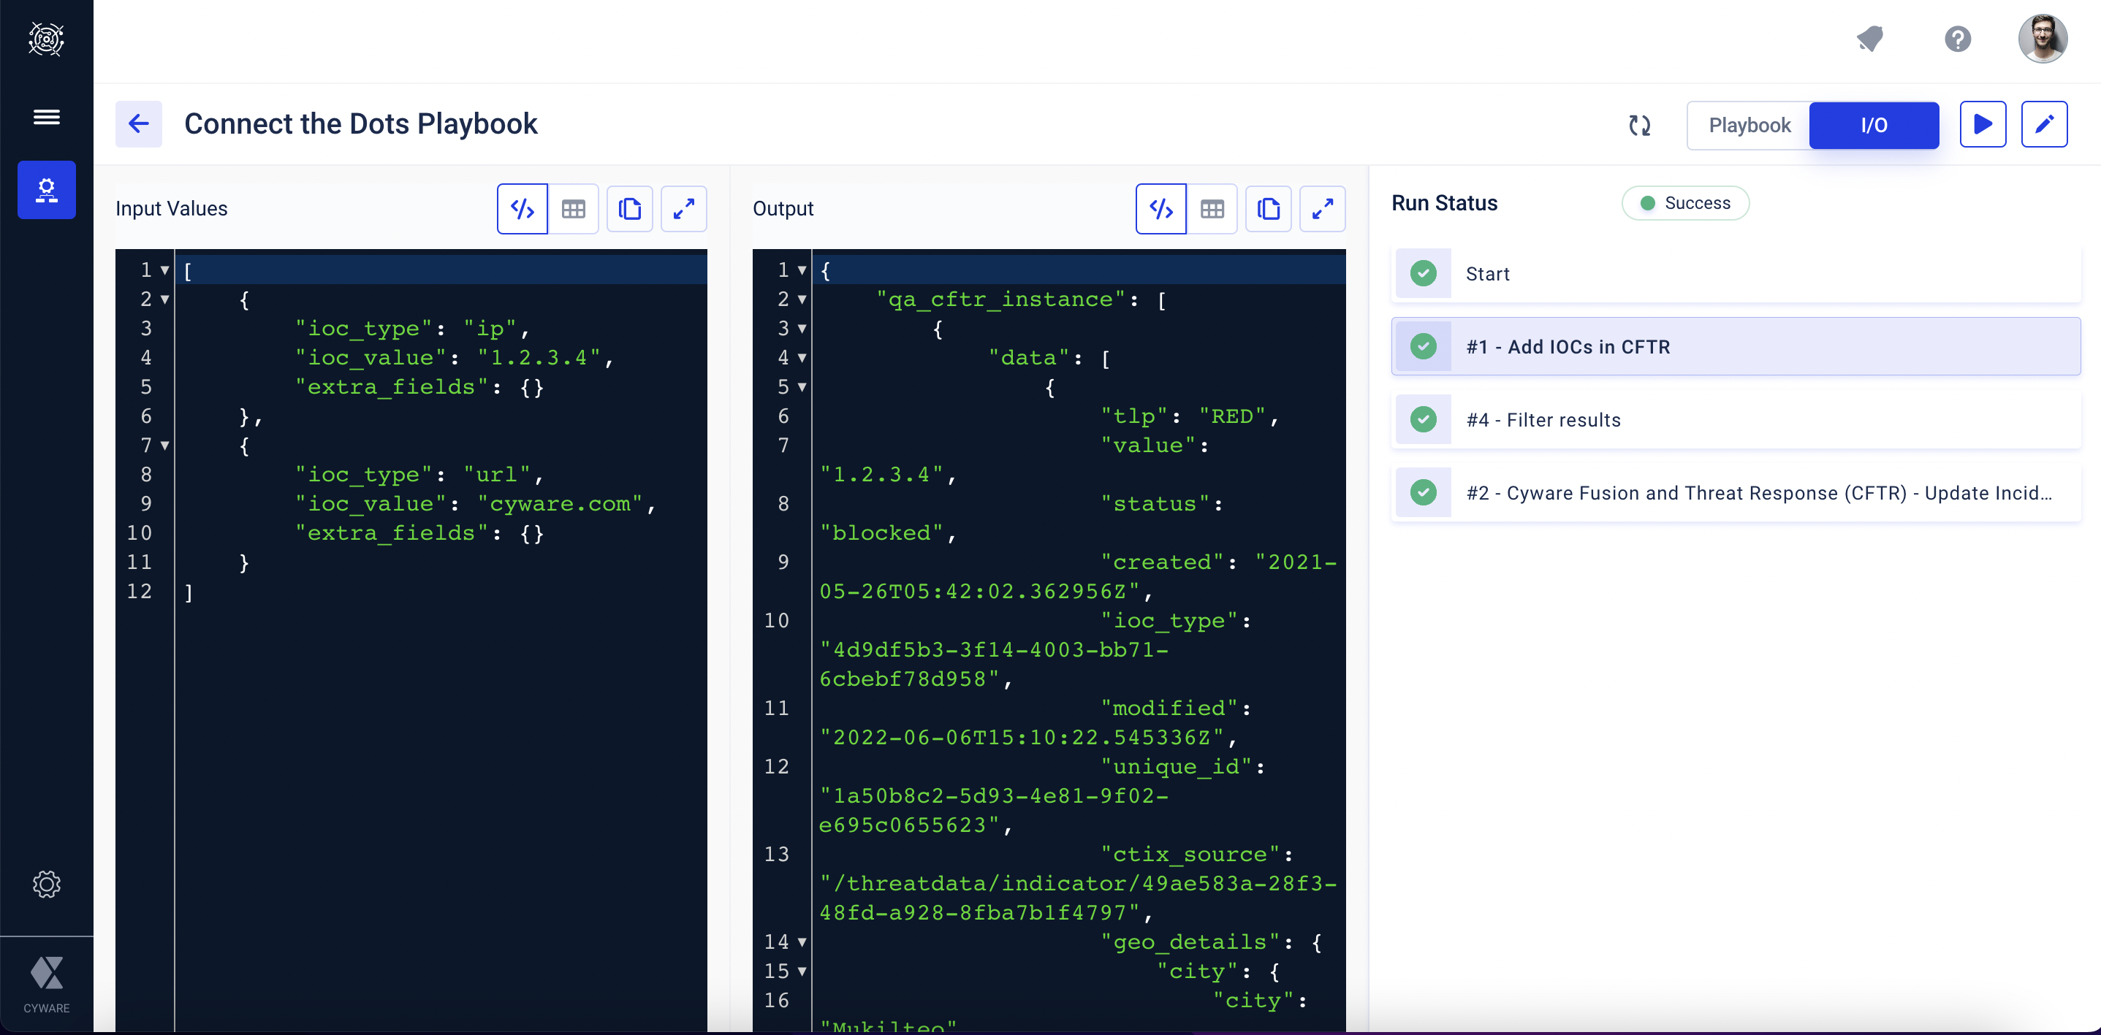This screenshot has width=2101, height=1035.
Task: Open user profile avatar
Action: (x=2043, y=39)
